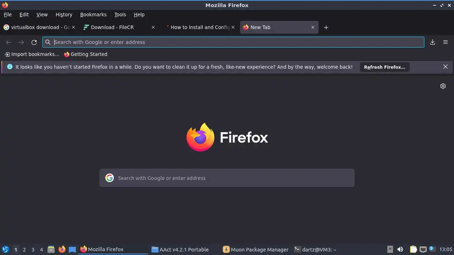Click Firefox icon in the title bar
The width and height of the screenshot is (454, 255).
point(5,5)
